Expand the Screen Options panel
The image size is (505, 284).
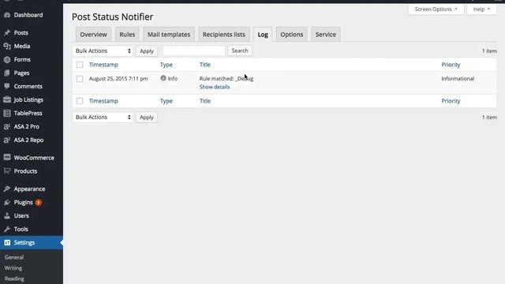(x=436, y=9)
